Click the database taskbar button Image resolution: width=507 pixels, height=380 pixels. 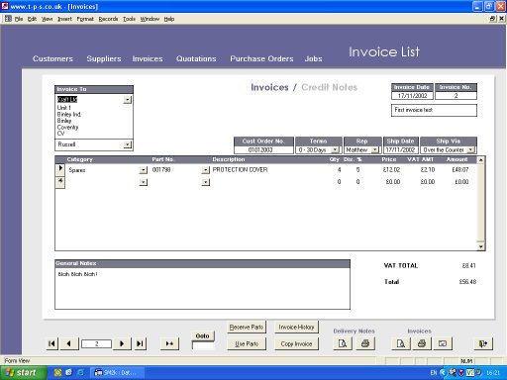tap(117, 373)
